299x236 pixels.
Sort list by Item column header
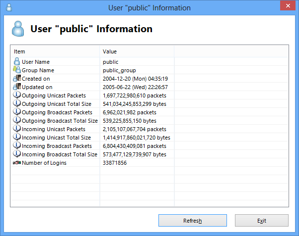coord(55,51)
